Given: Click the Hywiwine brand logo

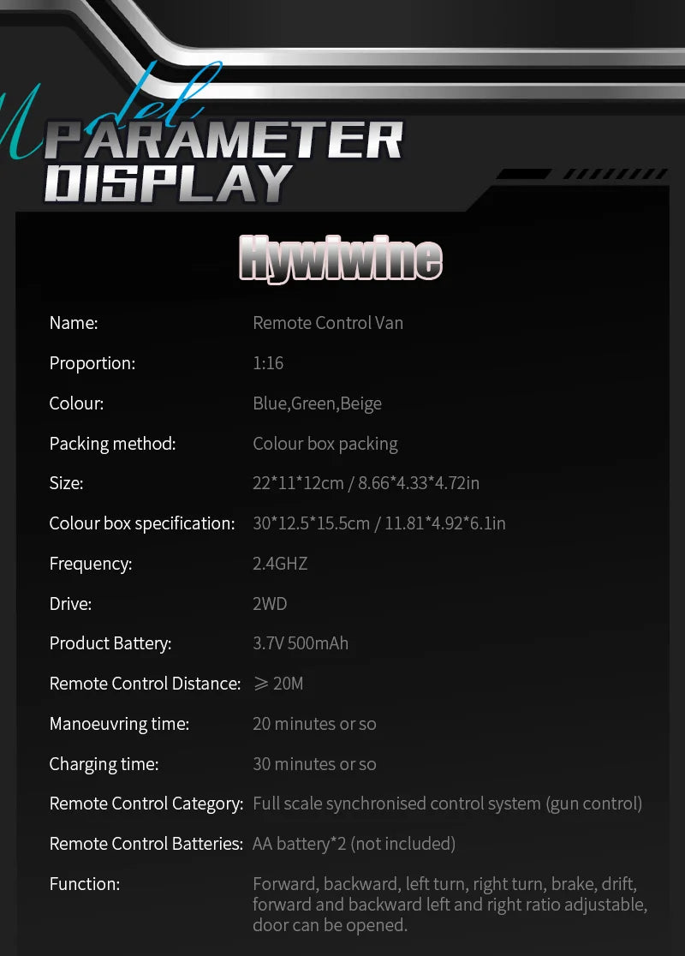Looking at the screenshot, I should point(341,260).
